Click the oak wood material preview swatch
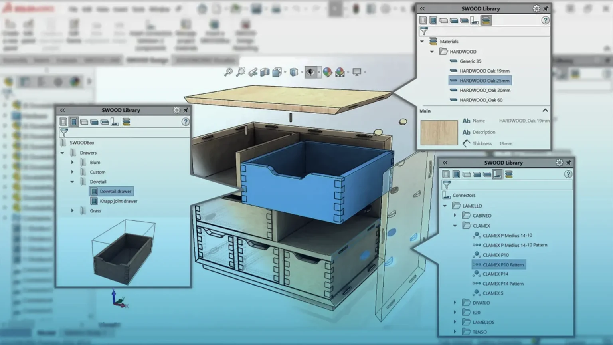The image size is (613, 345). click(439, 133)
